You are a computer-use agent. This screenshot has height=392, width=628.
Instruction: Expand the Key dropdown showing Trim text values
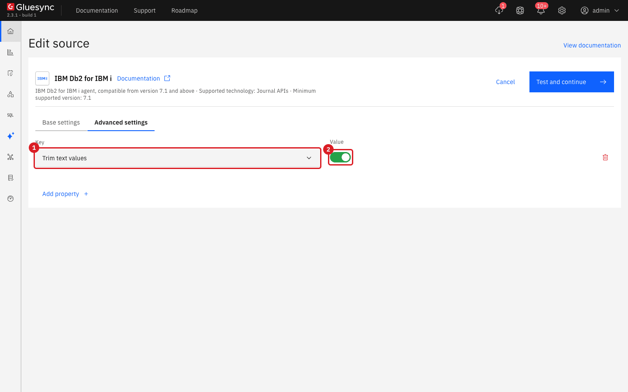tap(177, 158)
